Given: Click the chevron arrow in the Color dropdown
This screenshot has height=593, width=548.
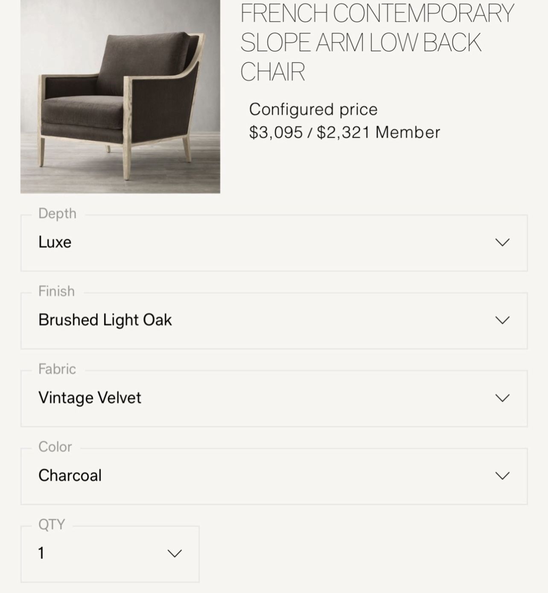Looking at the screenshot, I should point(502,475).
